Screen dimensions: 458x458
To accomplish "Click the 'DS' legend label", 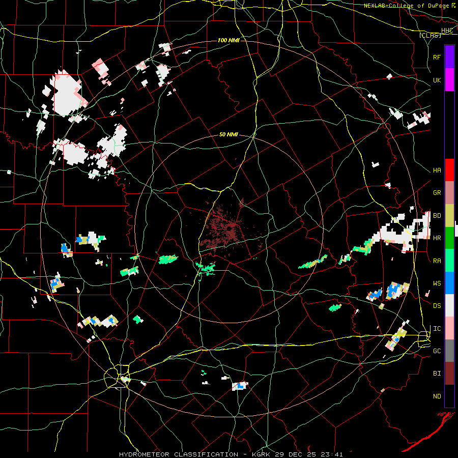I will pos(437,305).
